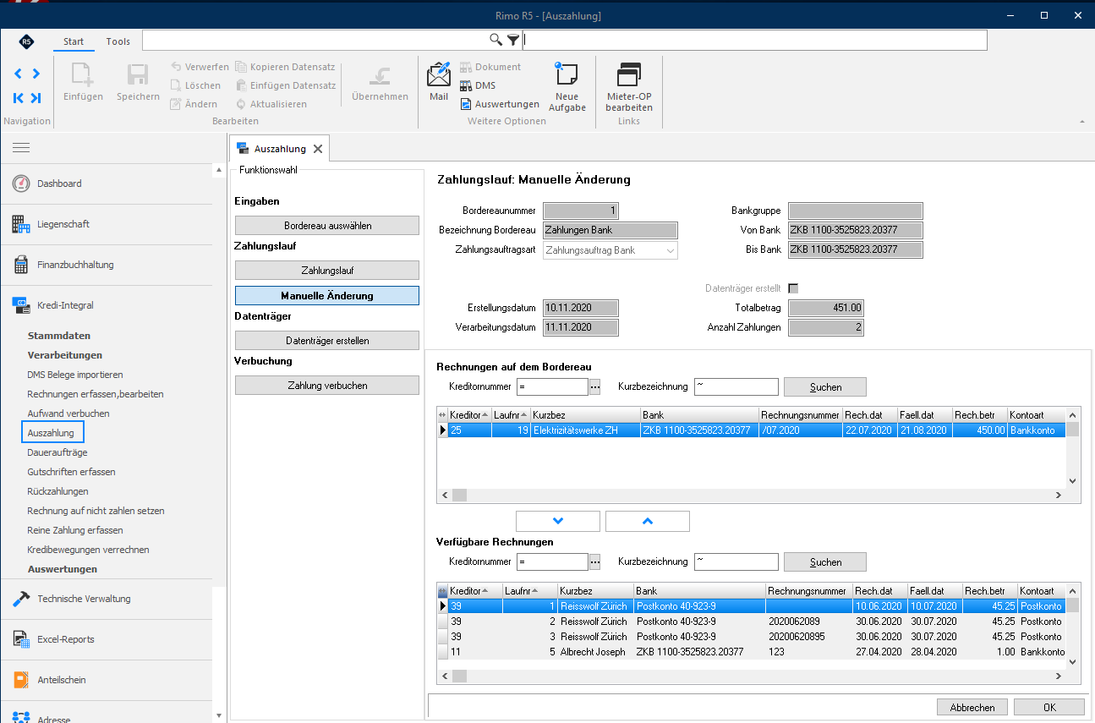Open Excel-Reports module
1095x723 pixels.
(107, 639)
